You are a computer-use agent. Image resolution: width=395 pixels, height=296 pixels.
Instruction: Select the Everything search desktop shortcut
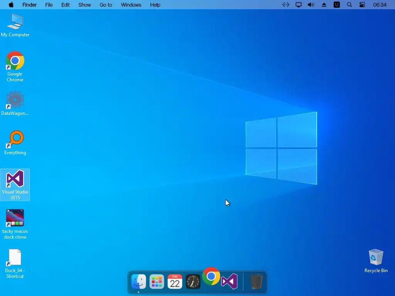click(15, 143)
